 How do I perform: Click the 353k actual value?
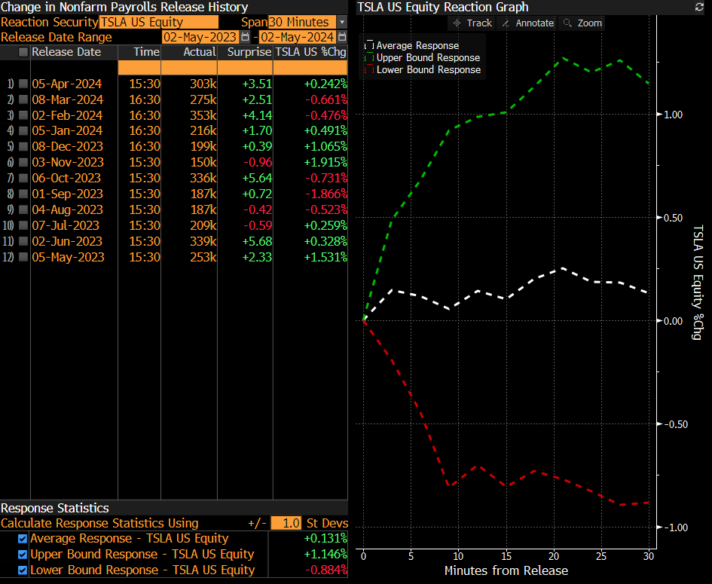pyautogui.click(x=203, y=115)
